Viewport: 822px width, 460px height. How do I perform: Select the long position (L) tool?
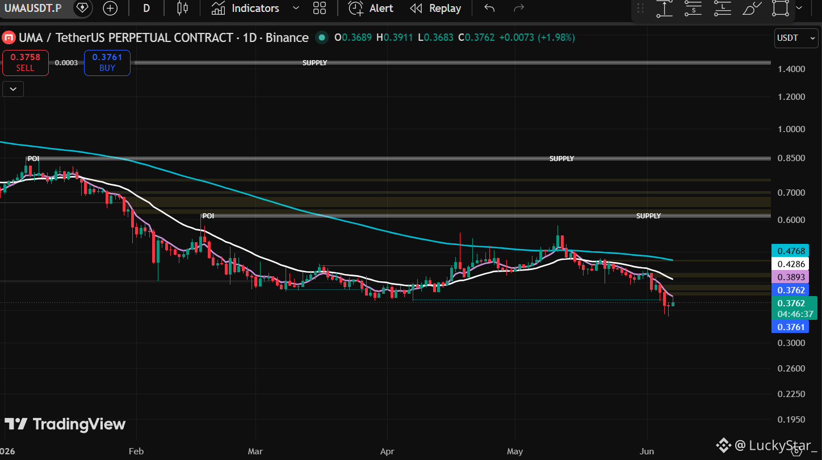(x=722, y=8)
